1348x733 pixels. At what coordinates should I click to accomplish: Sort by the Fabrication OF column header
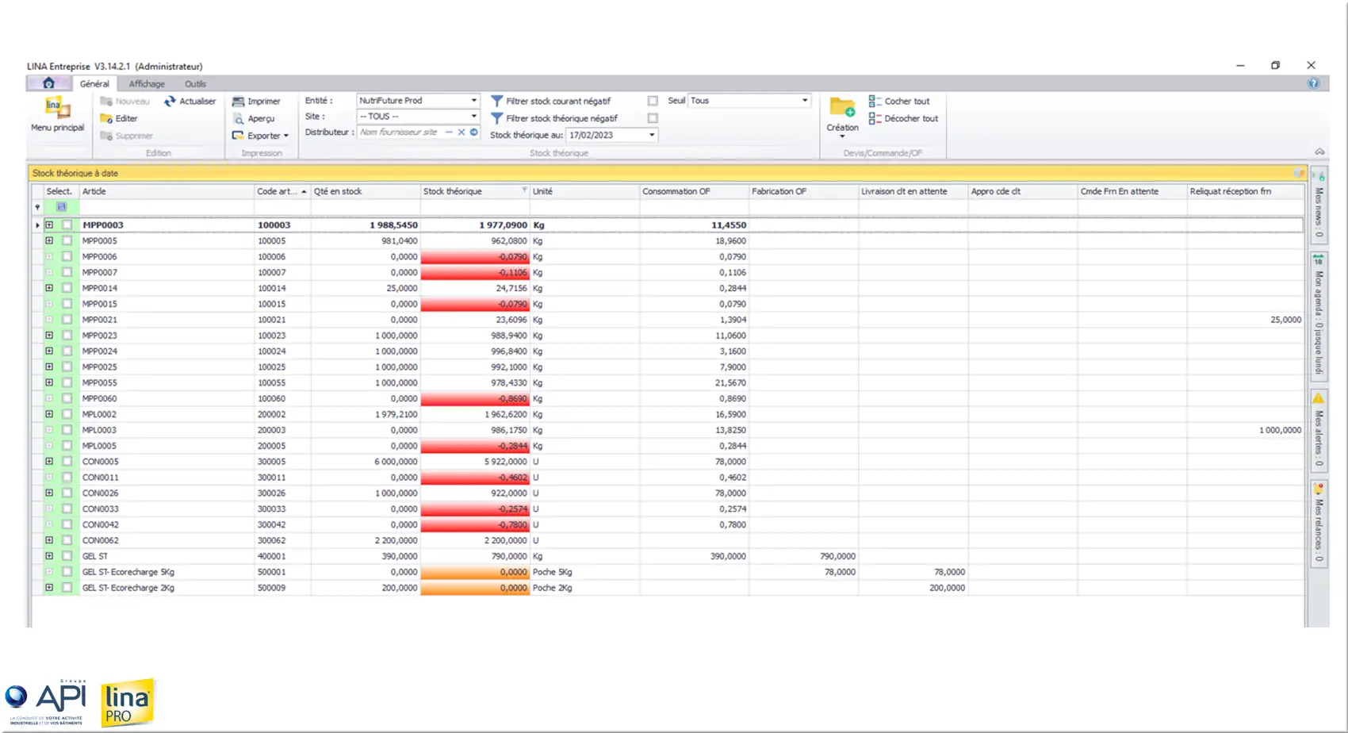click(x=803, y=191)
